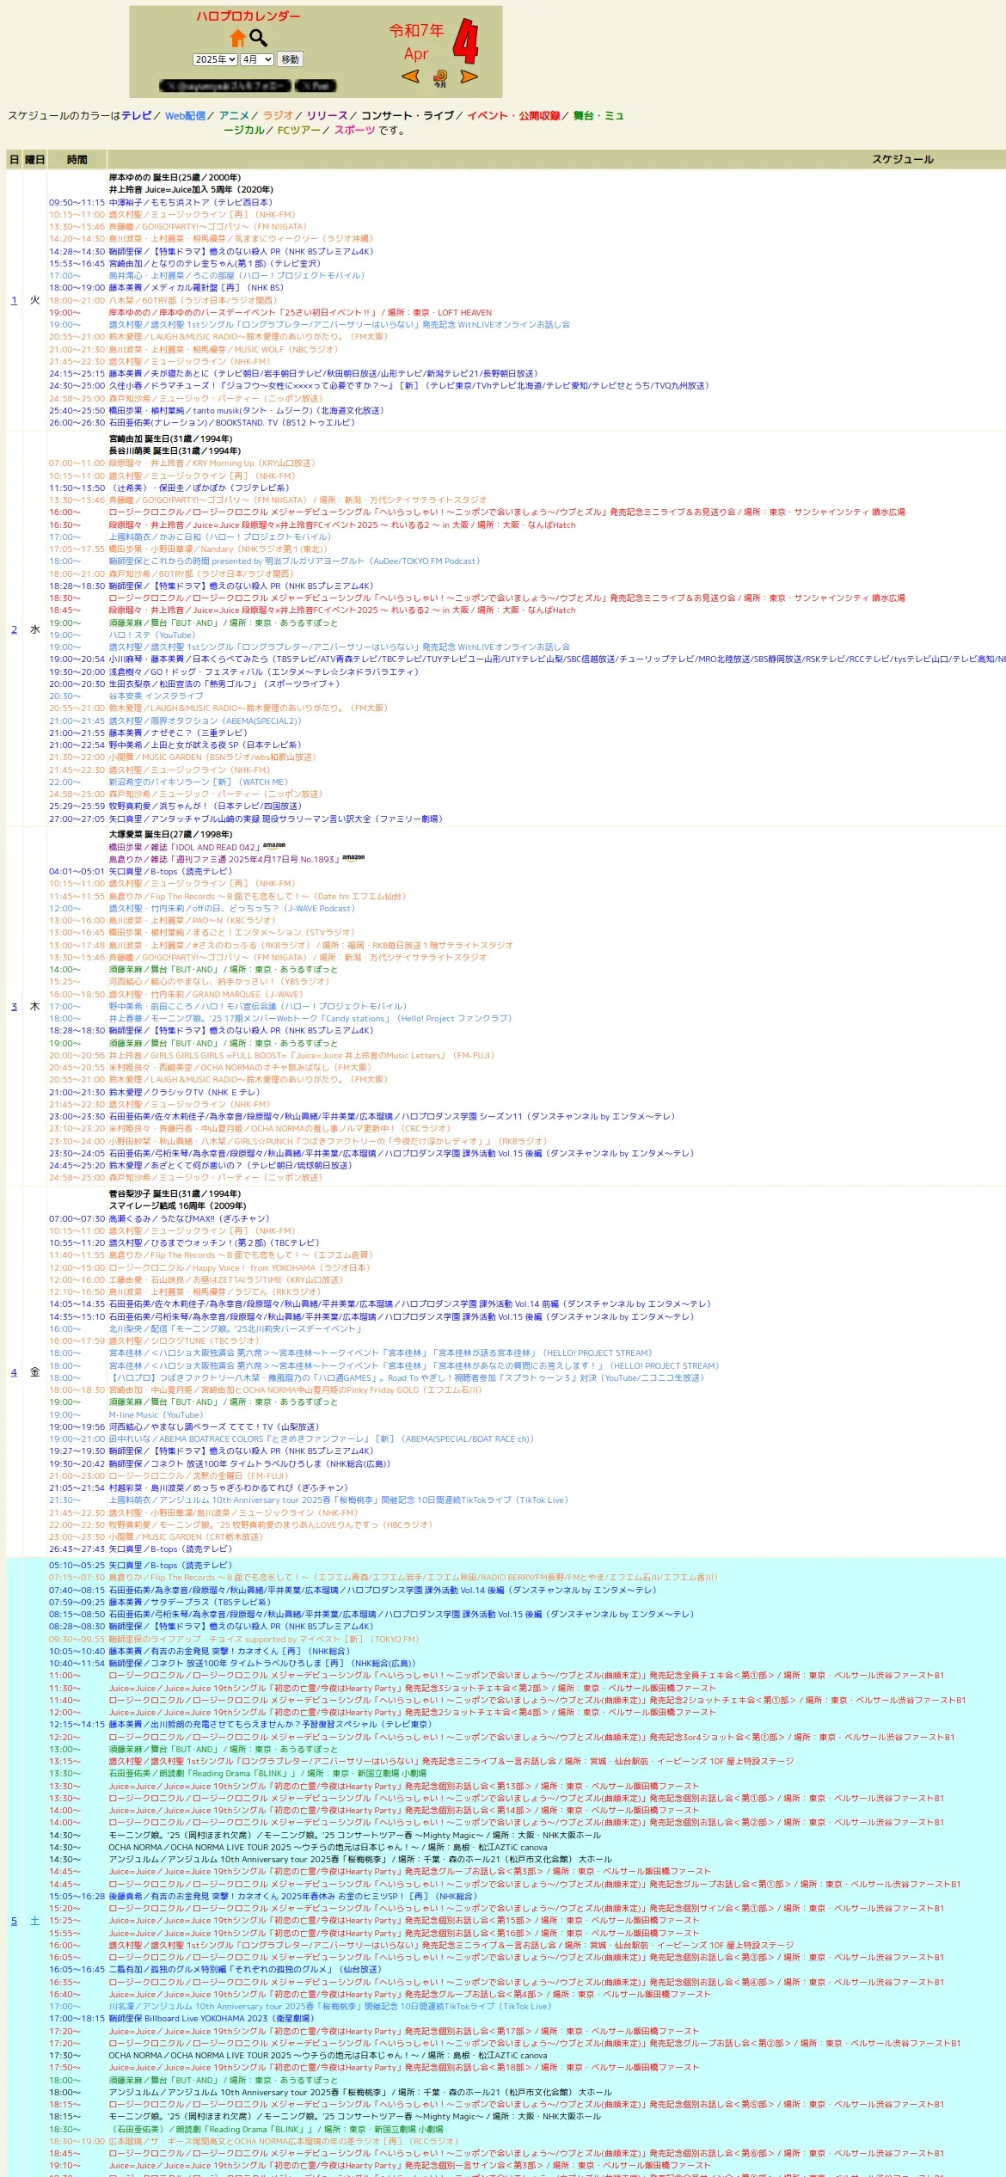Open search with the magnifying glass icon

(x=259, y=38)
